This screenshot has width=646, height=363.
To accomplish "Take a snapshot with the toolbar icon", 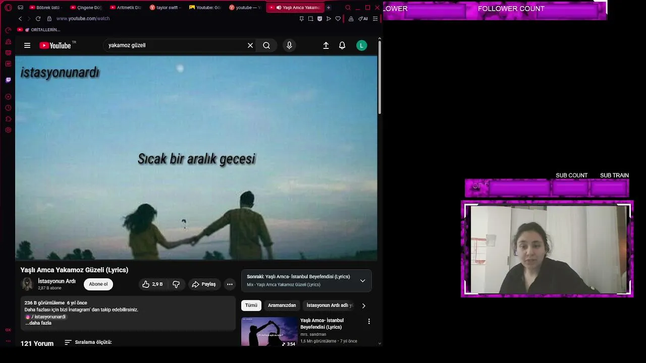I will pyautogui.click(x=310, y=19).
